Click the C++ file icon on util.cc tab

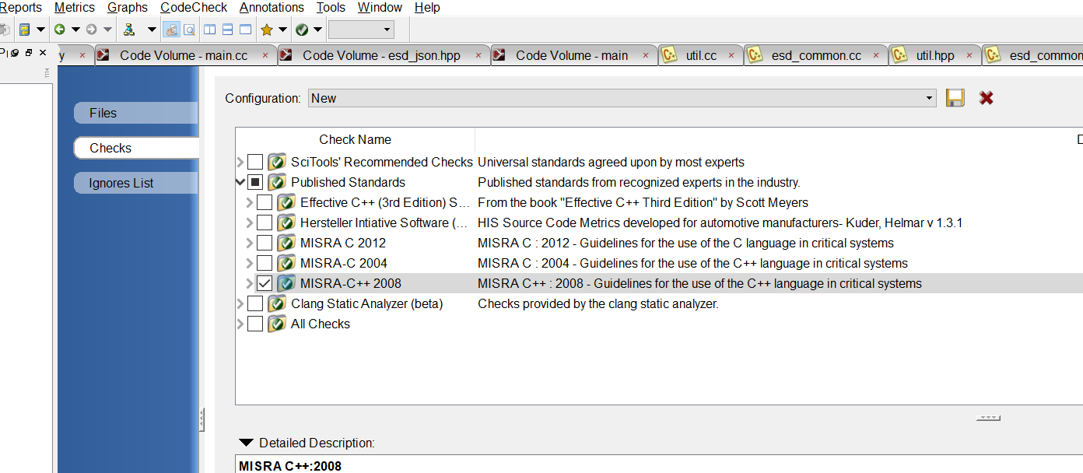(668, 55)
